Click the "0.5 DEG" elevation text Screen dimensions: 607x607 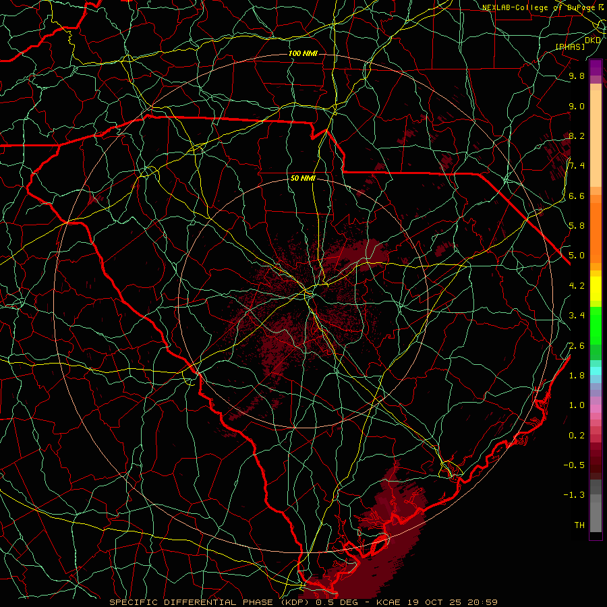pos(337,602)
